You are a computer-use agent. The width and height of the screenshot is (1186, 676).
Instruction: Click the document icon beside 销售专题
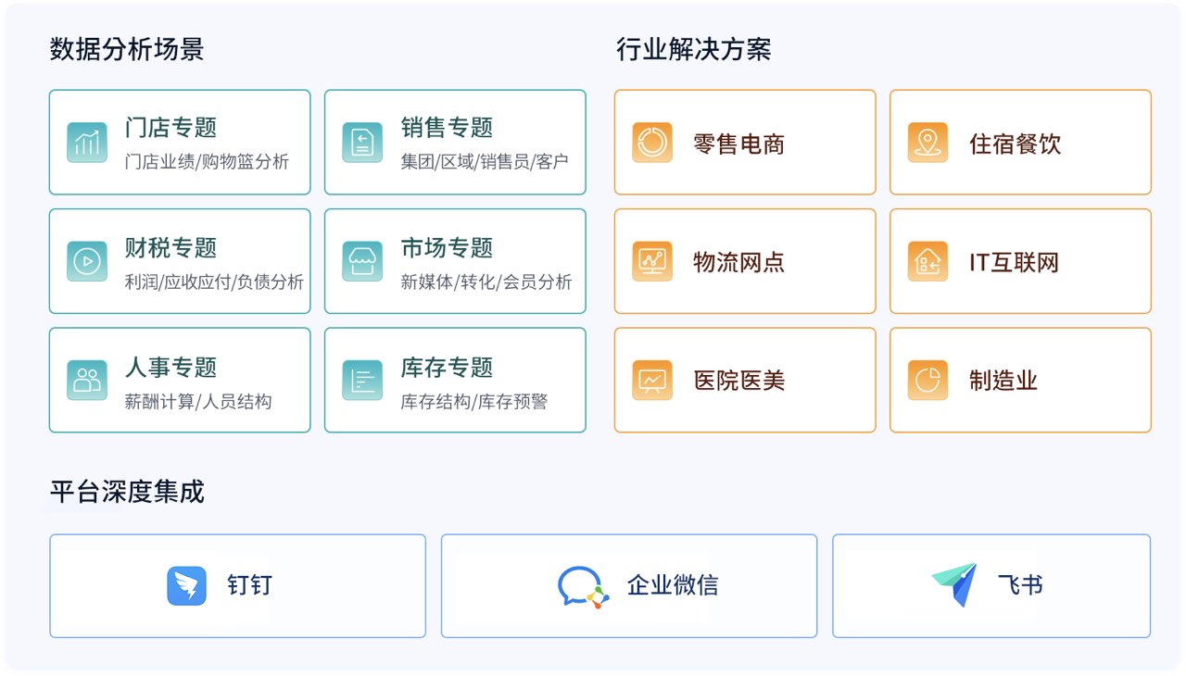[x=362, y=143]
